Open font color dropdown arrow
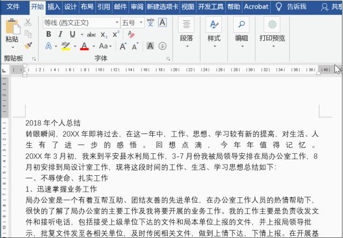Screen dimensions: 343x238 (94, 46)
